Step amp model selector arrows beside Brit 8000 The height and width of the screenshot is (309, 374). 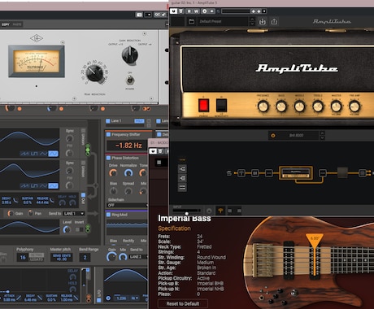click(322, 135)
